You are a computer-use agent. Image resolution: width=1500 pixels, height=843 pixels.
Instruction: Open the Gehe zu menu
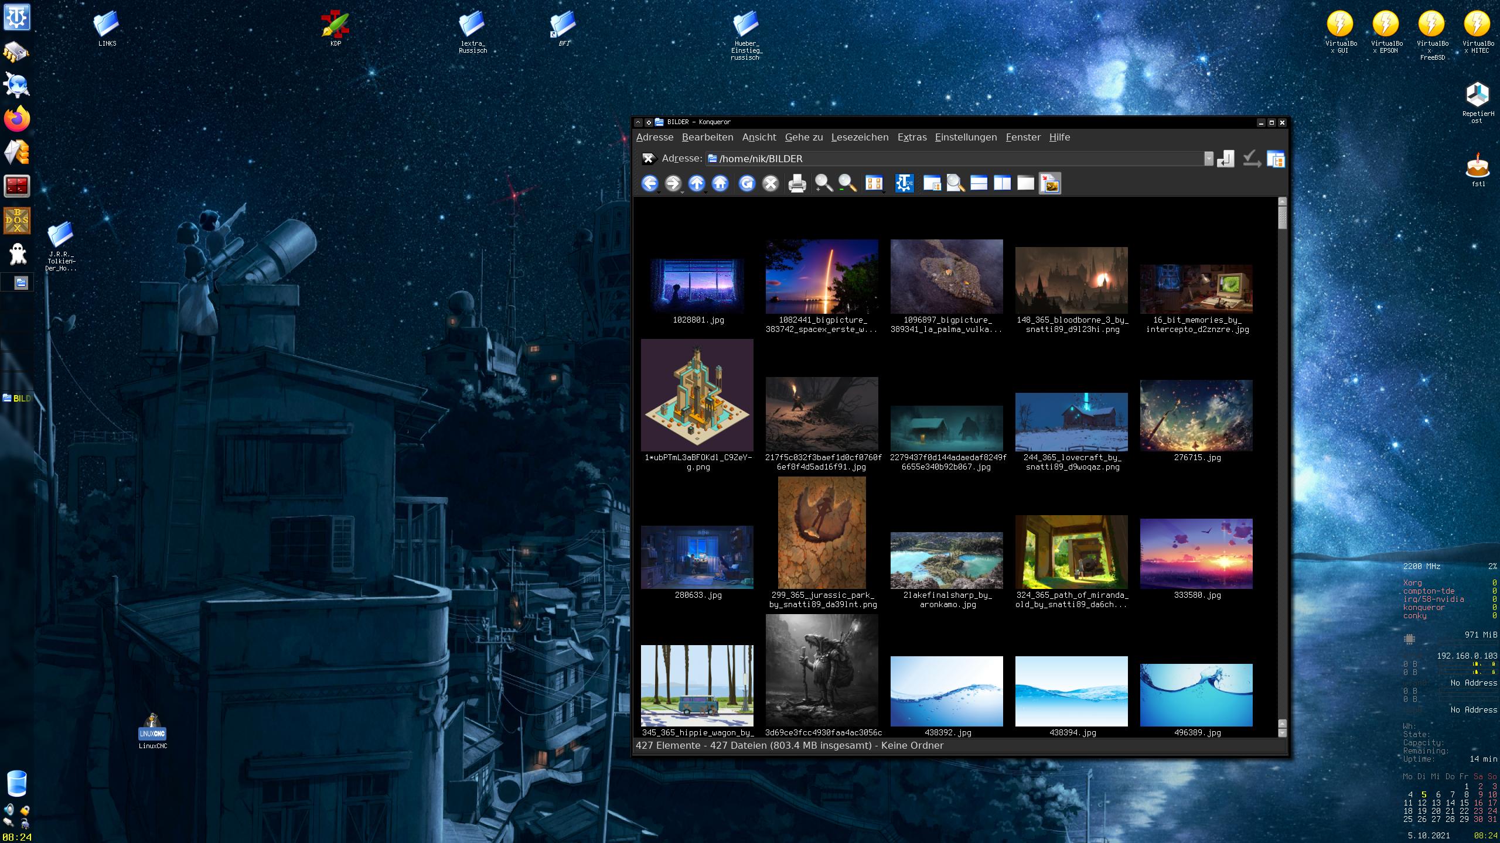click(804, 138)
